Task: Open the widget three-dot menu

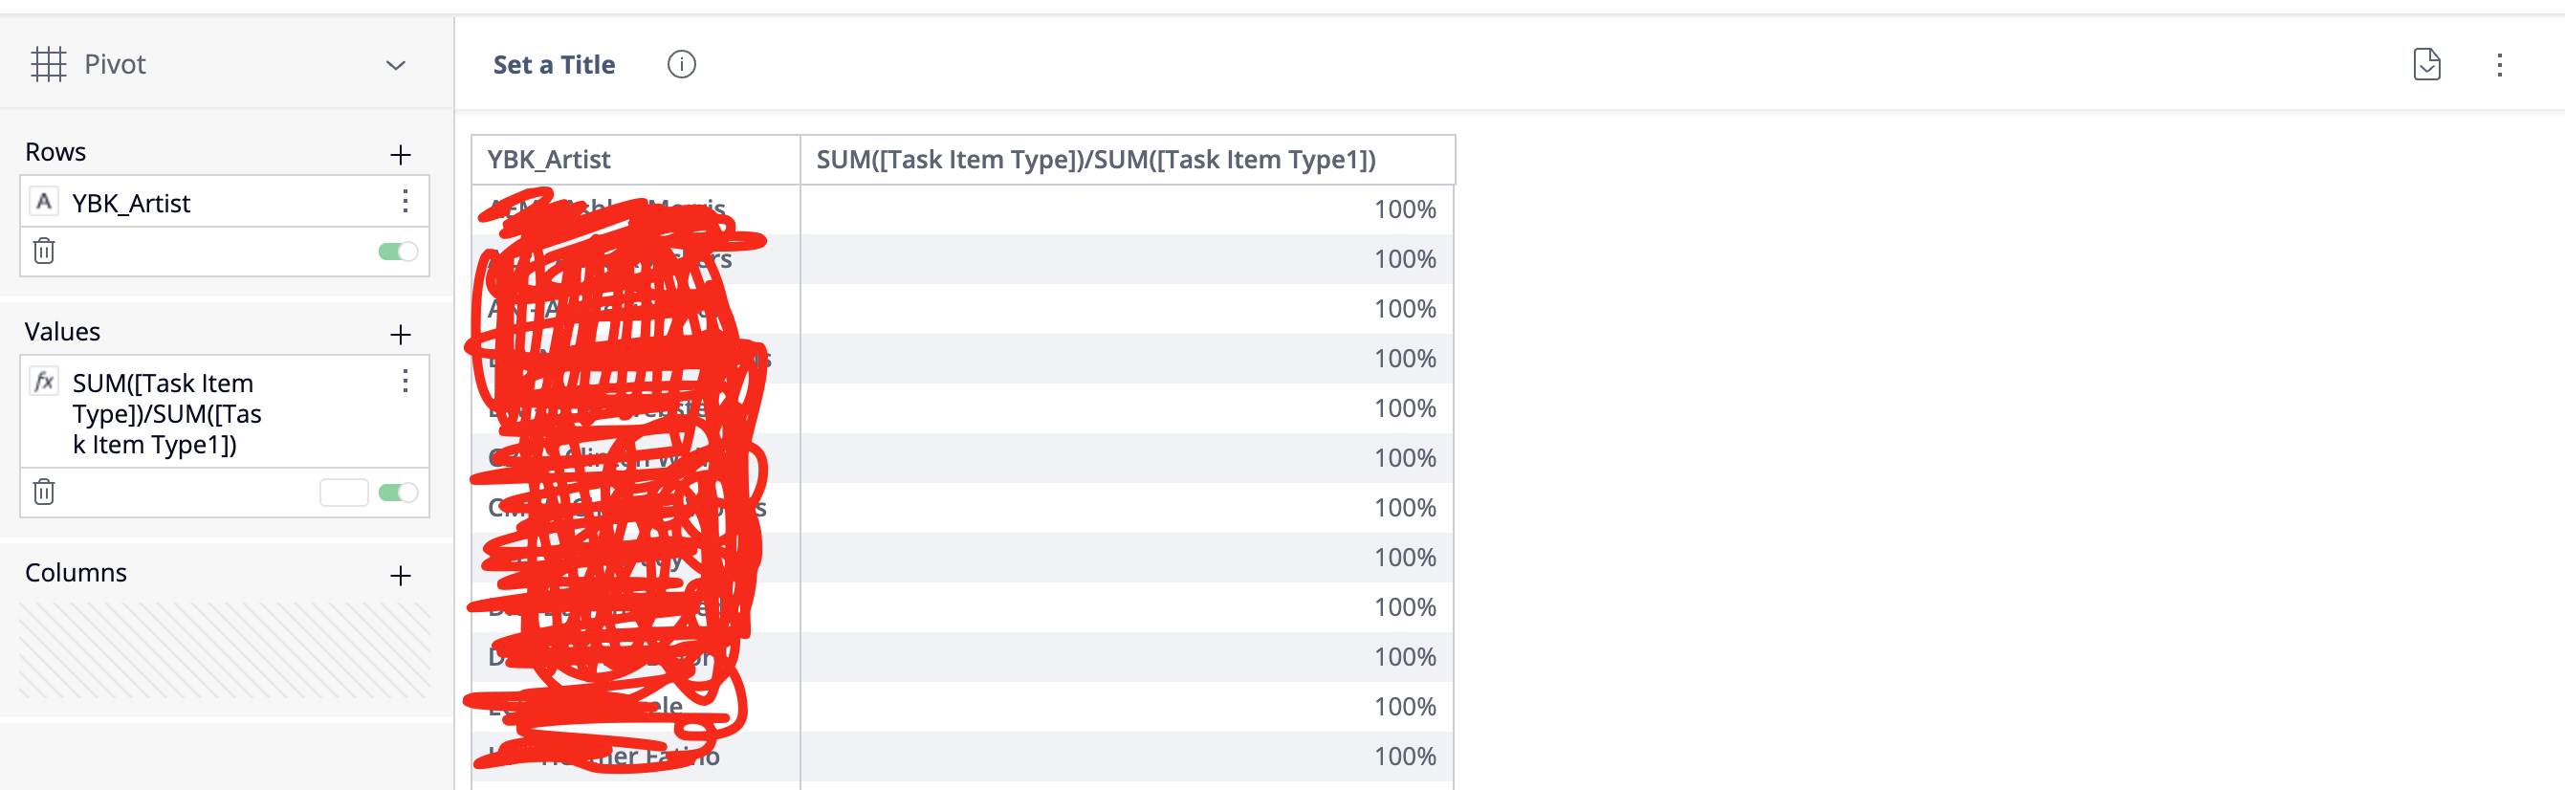Action: (x=2499, y=66)
